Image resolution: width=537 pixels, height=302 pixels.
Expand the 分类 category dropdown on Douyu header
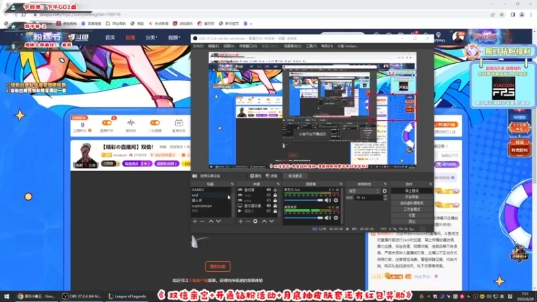pyautogui.click(x=152, y=38)
